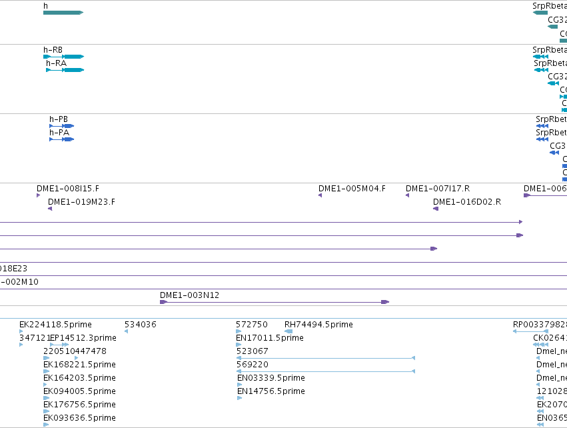The height and width of the screenshot is (428, 567).
Task: Click the h-RB transcript glyph
Action: pyautogui.click(x=64, y=57)
